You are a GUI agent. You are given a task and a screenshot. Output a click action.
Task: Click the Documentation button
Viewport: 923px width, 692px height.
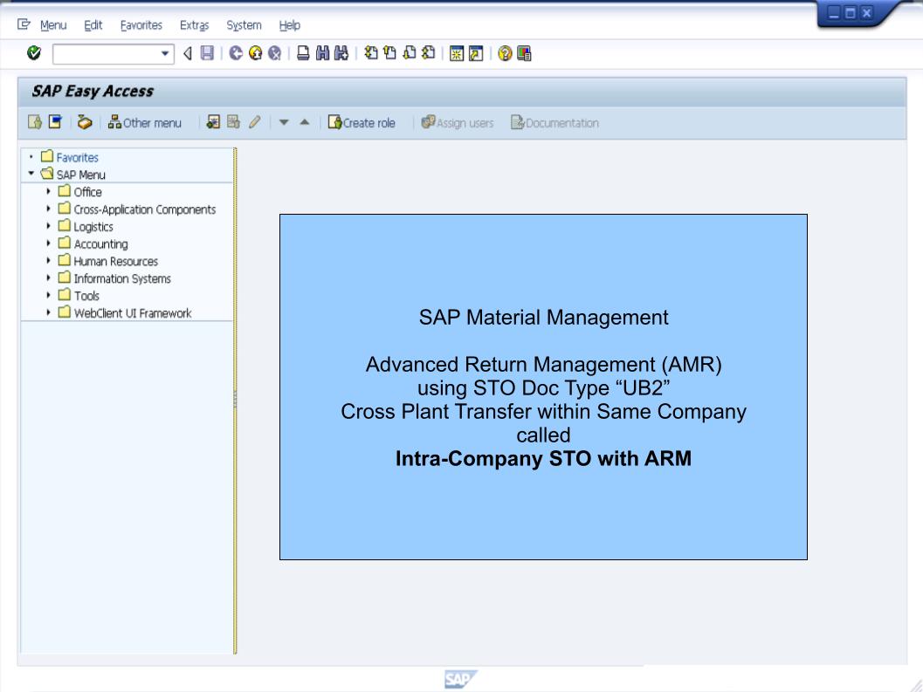coord(554,122)
